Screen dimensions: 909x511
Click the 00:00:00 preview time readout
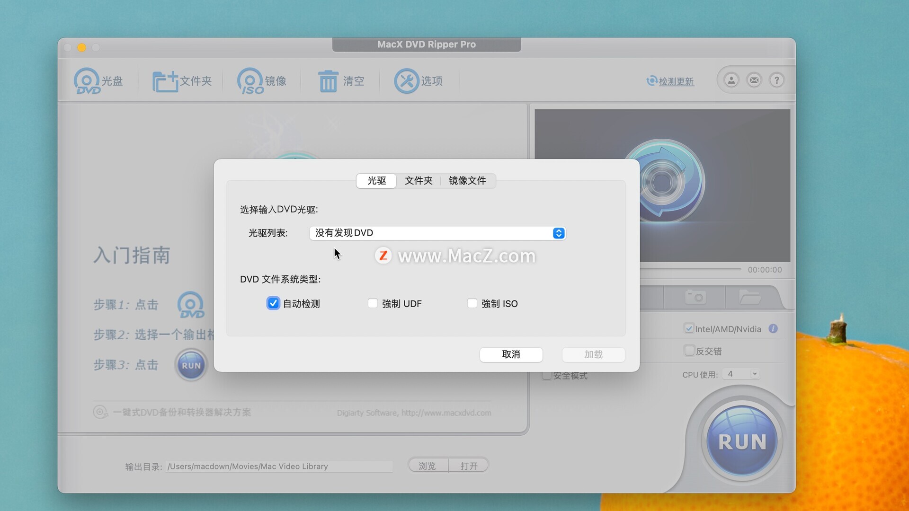[765, 270]
